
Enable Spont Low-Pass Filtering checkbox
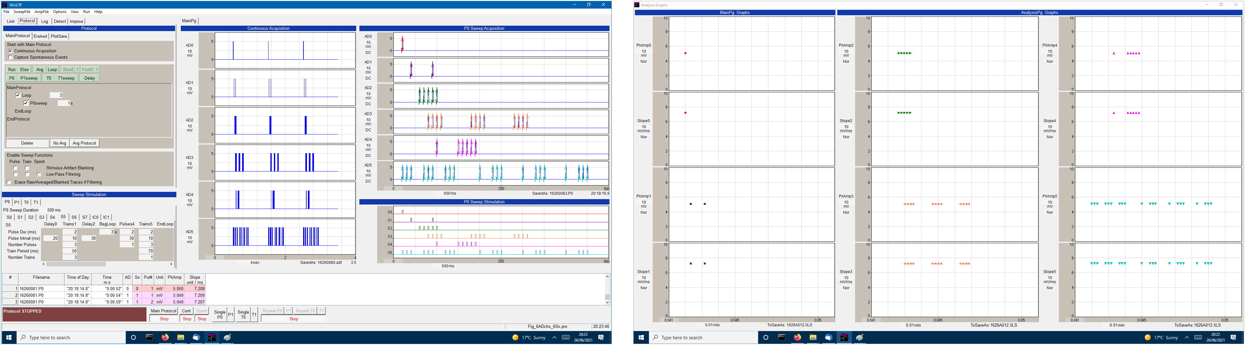tap(39, 174)
